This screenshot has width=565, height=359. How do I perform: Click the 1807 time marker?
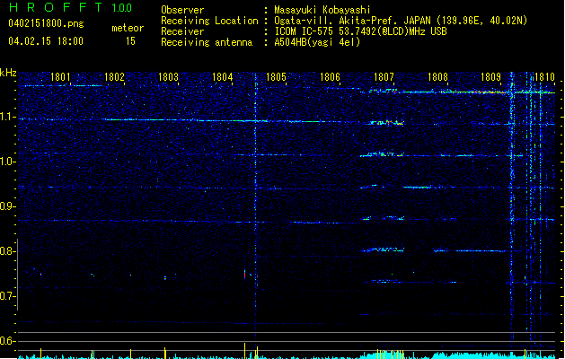pyautogui.click(x=384, y=77)
